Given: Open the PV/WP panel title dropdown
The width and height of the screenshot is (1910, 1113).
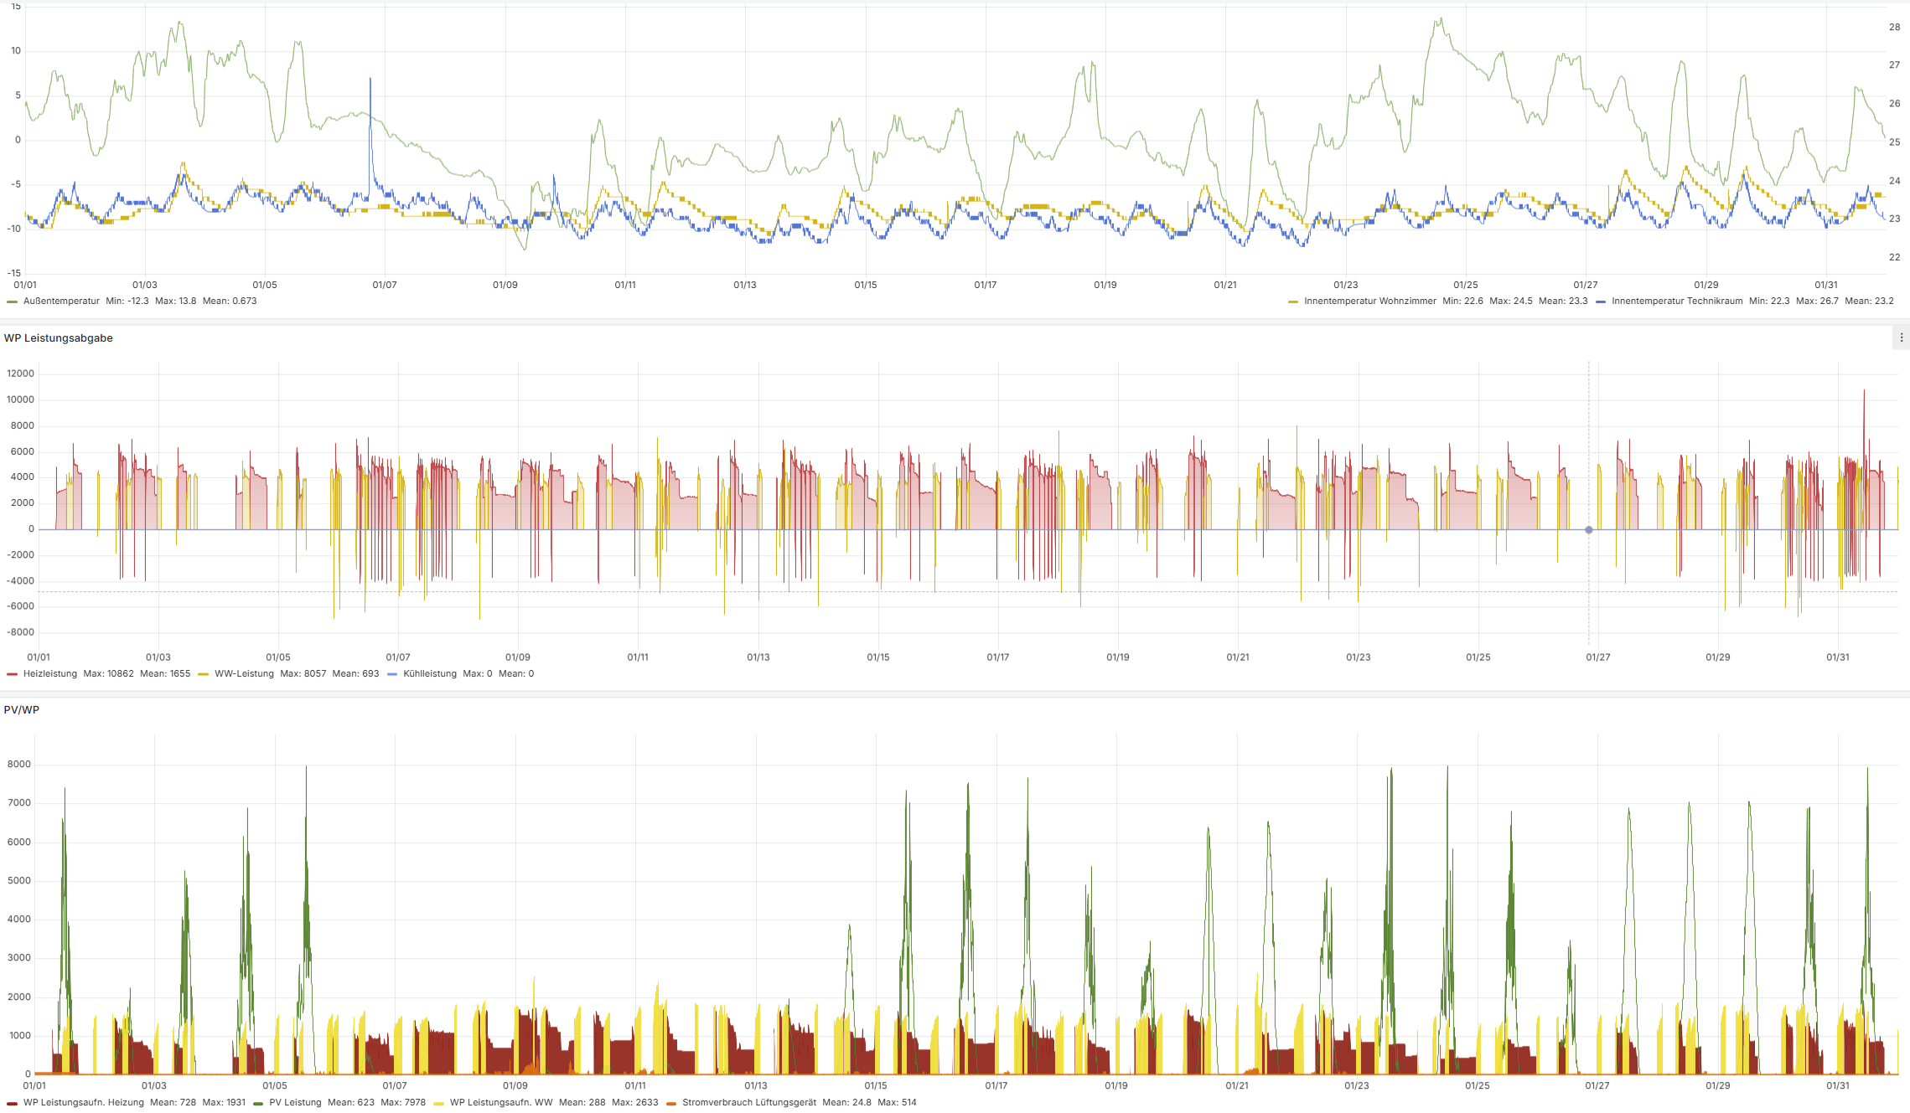Looking at the screenshot, I should click(x=22, y=710).
